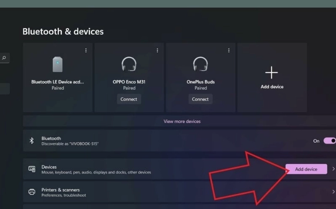Click the search magnifier icon in sidebar
The width and height of the screenshot is (336, 209).
pos(4,58)
